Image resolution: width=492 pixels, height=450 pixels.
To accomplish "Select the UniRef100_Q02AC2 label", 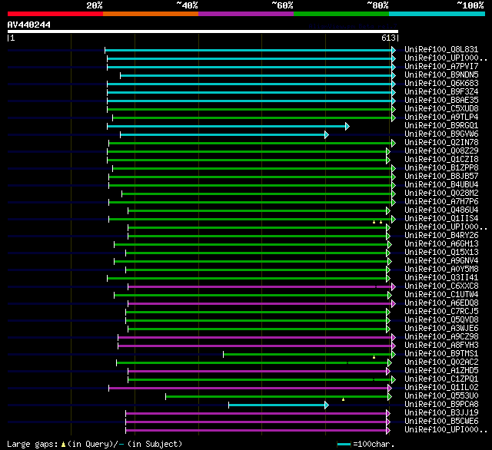I will 441,362.
